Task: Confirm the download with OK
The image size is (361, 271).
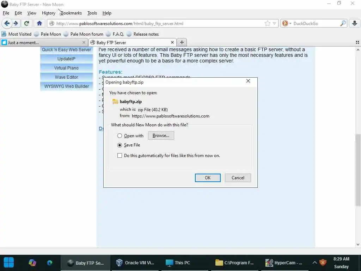Action: tap(208, 178)
